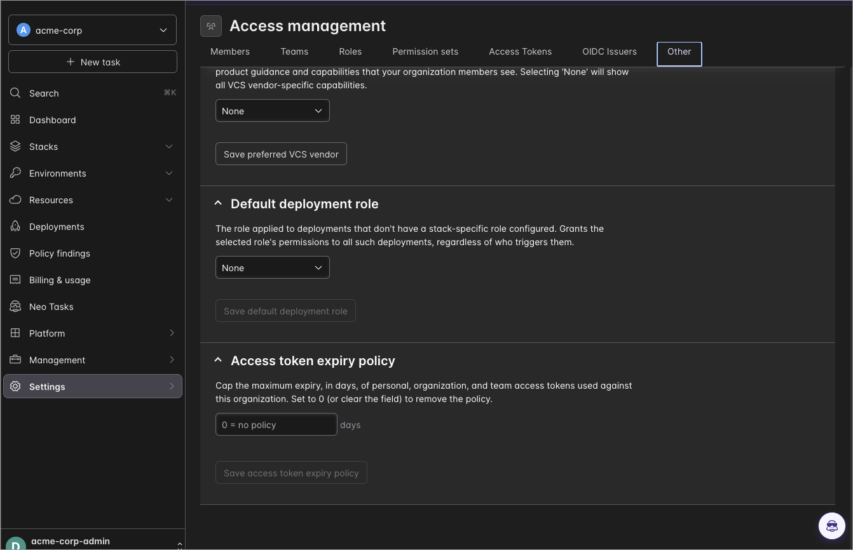Click the plus icon in New task
This screenshot has width=853, height=550.
[71, 62]
